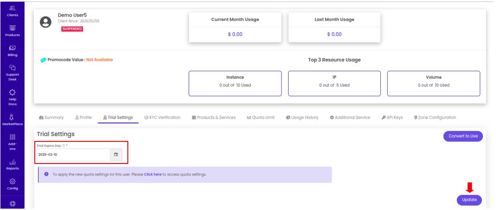This screenshot has width=496, height=210.
Task: Click the Convert to Live button
Action: click(x=463, y=136)
